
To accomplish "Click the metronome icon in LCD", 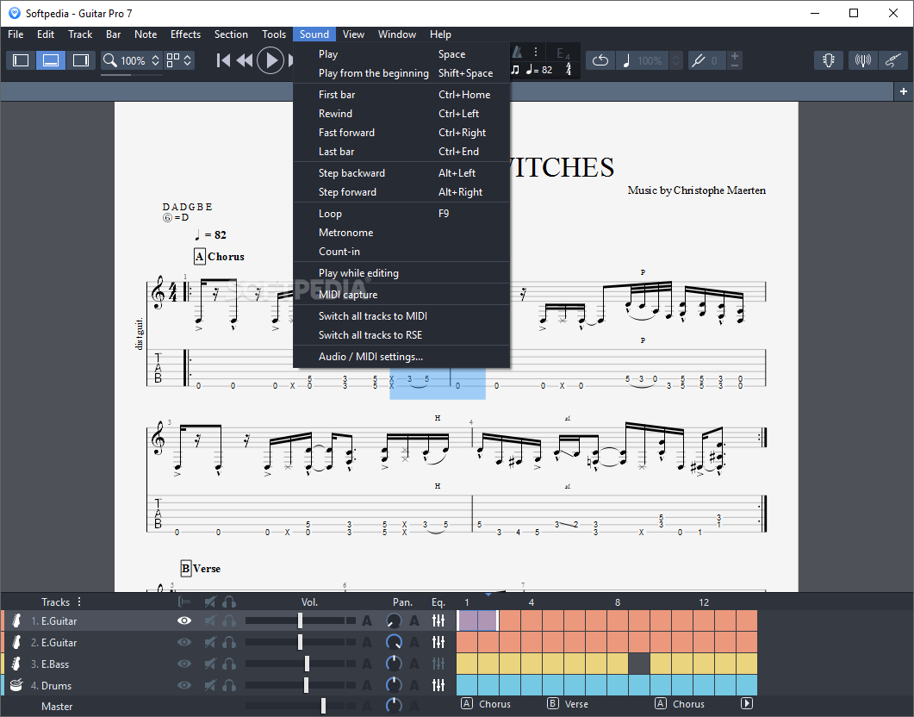I will tap(517, 52).
